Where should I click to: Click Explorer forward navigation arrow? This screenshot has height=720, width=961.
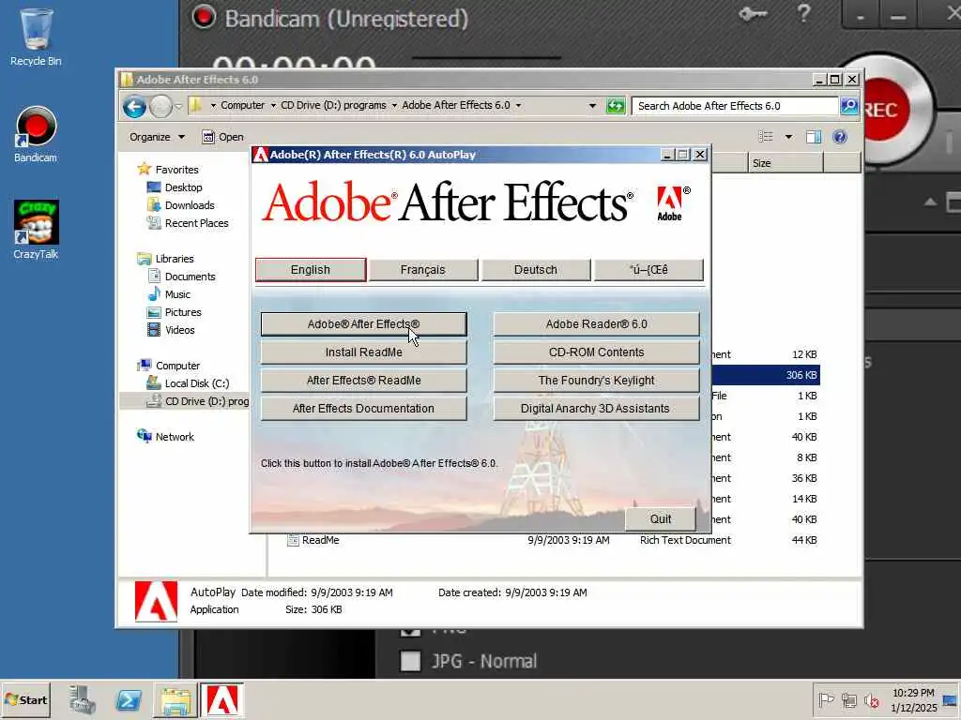click(160, 107)
